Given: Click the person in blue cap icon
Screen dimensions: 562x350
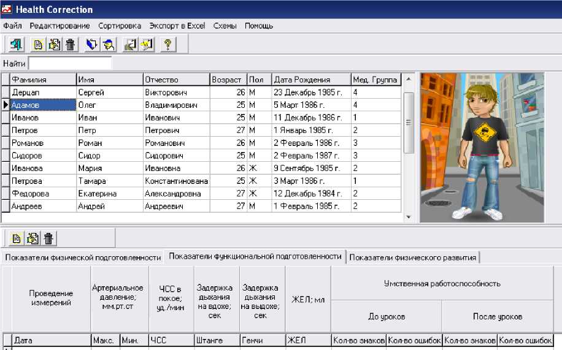Looking at the screenshot, I should click(x=109, y=45).
